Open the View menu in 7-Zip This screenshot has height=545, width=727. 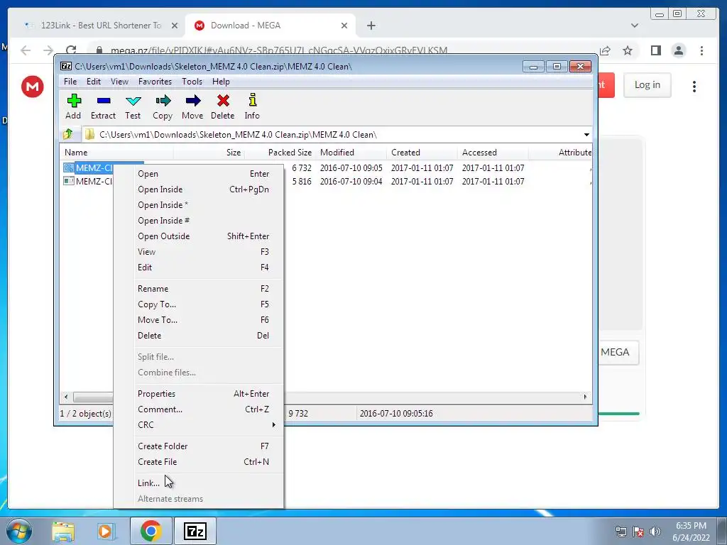(119, 82)
